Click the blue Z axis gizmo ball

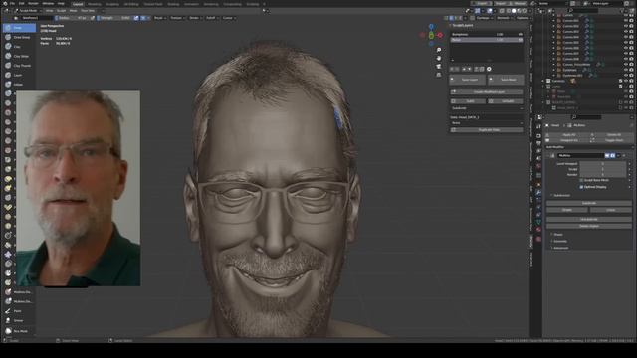(431, 27)
